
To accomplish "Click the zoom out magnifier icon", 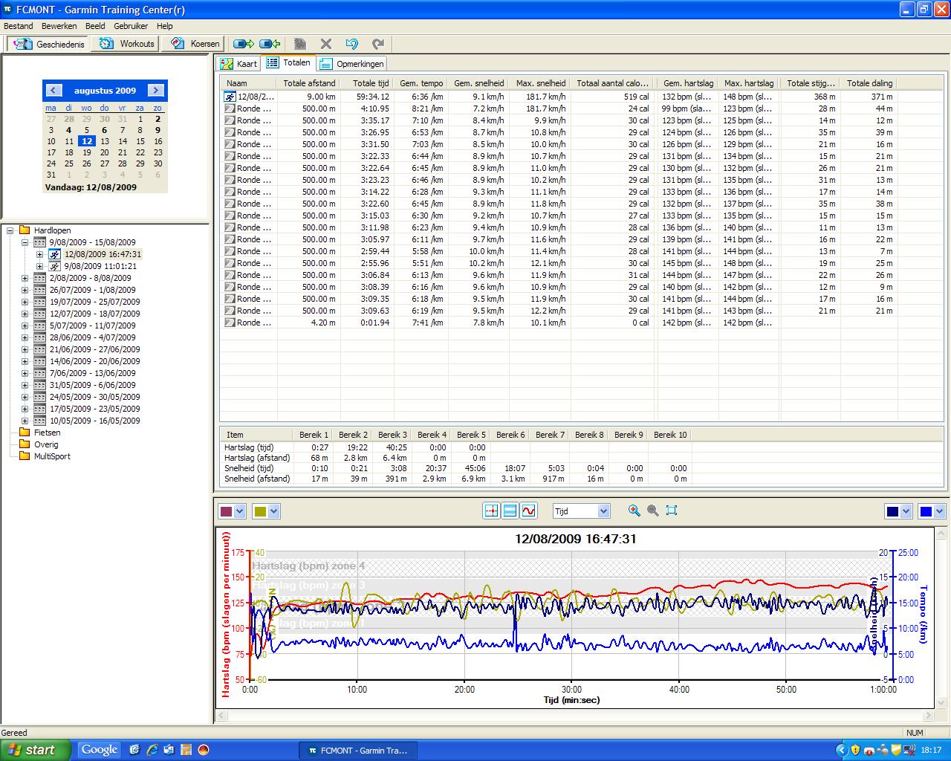I will [x=653, y=511].
